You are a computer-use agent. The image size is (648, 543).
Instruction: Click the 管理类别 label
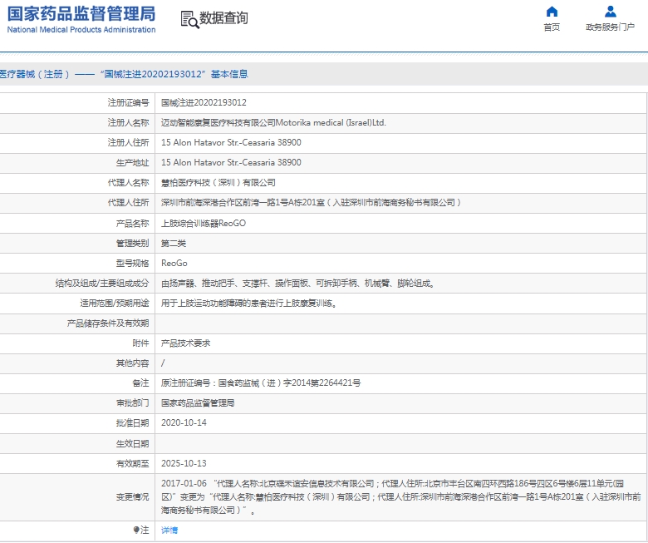tap(132, 243)
